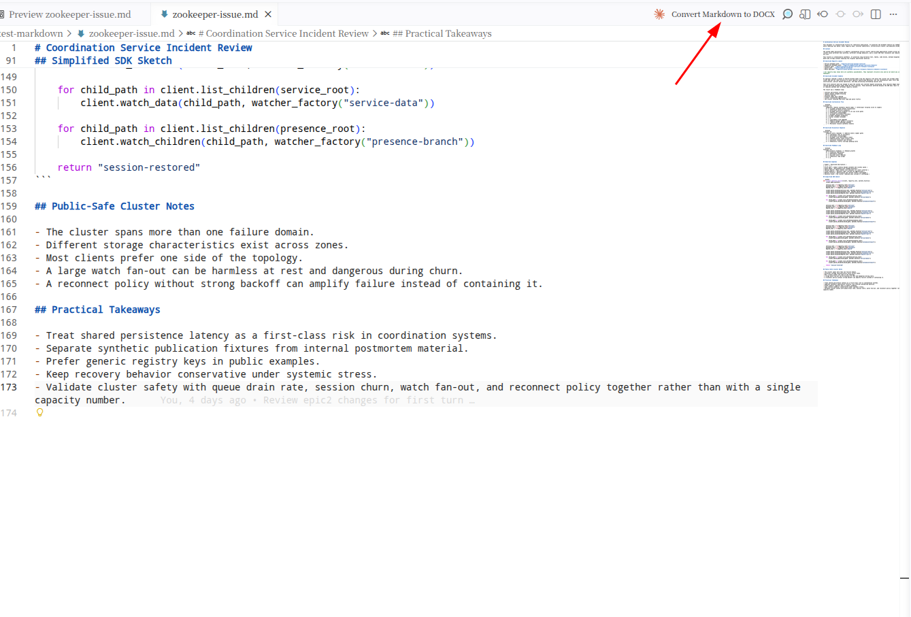Click 'Treat shared persistence latency' line

coord(266,335)
